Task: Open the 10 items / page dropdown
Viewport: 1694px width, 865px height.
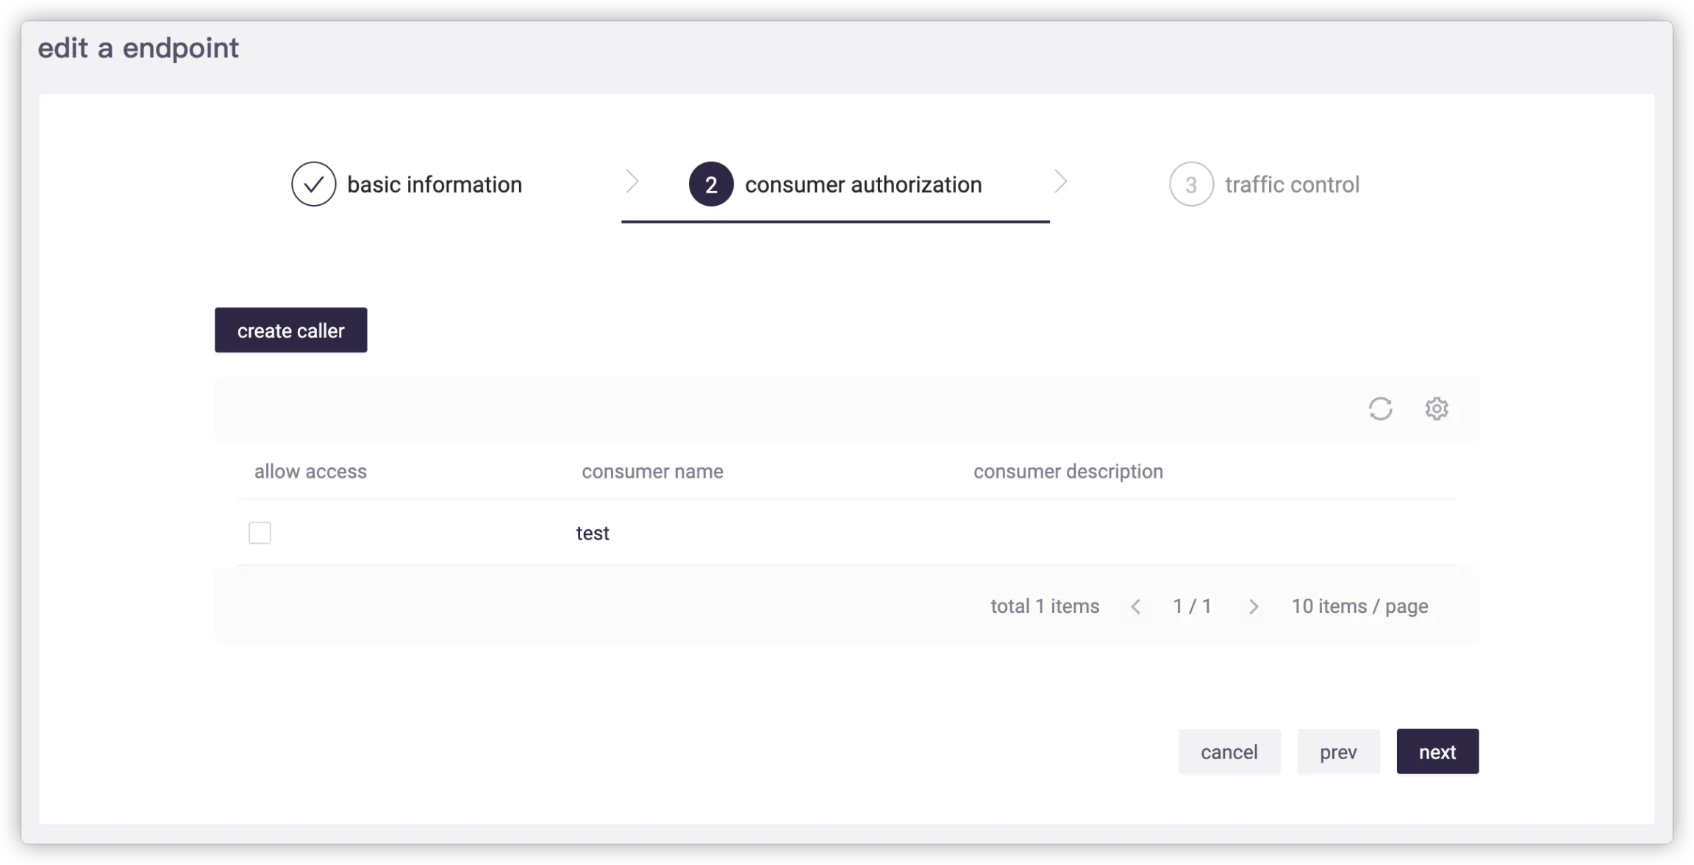Action: [x=1359, y=606]
